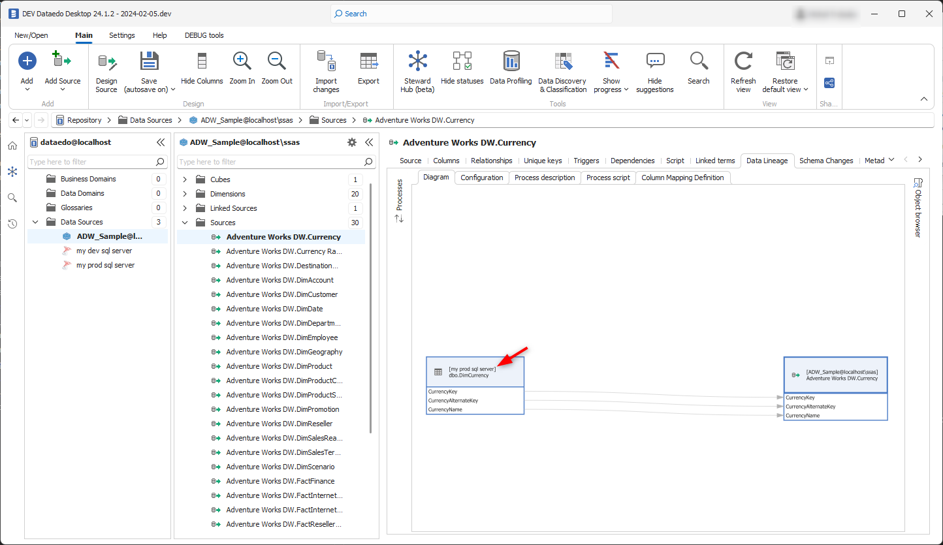The height and width of the screenshot is (545, 943).
Task: Open the Object browser side panel
Action: (918, 208)
